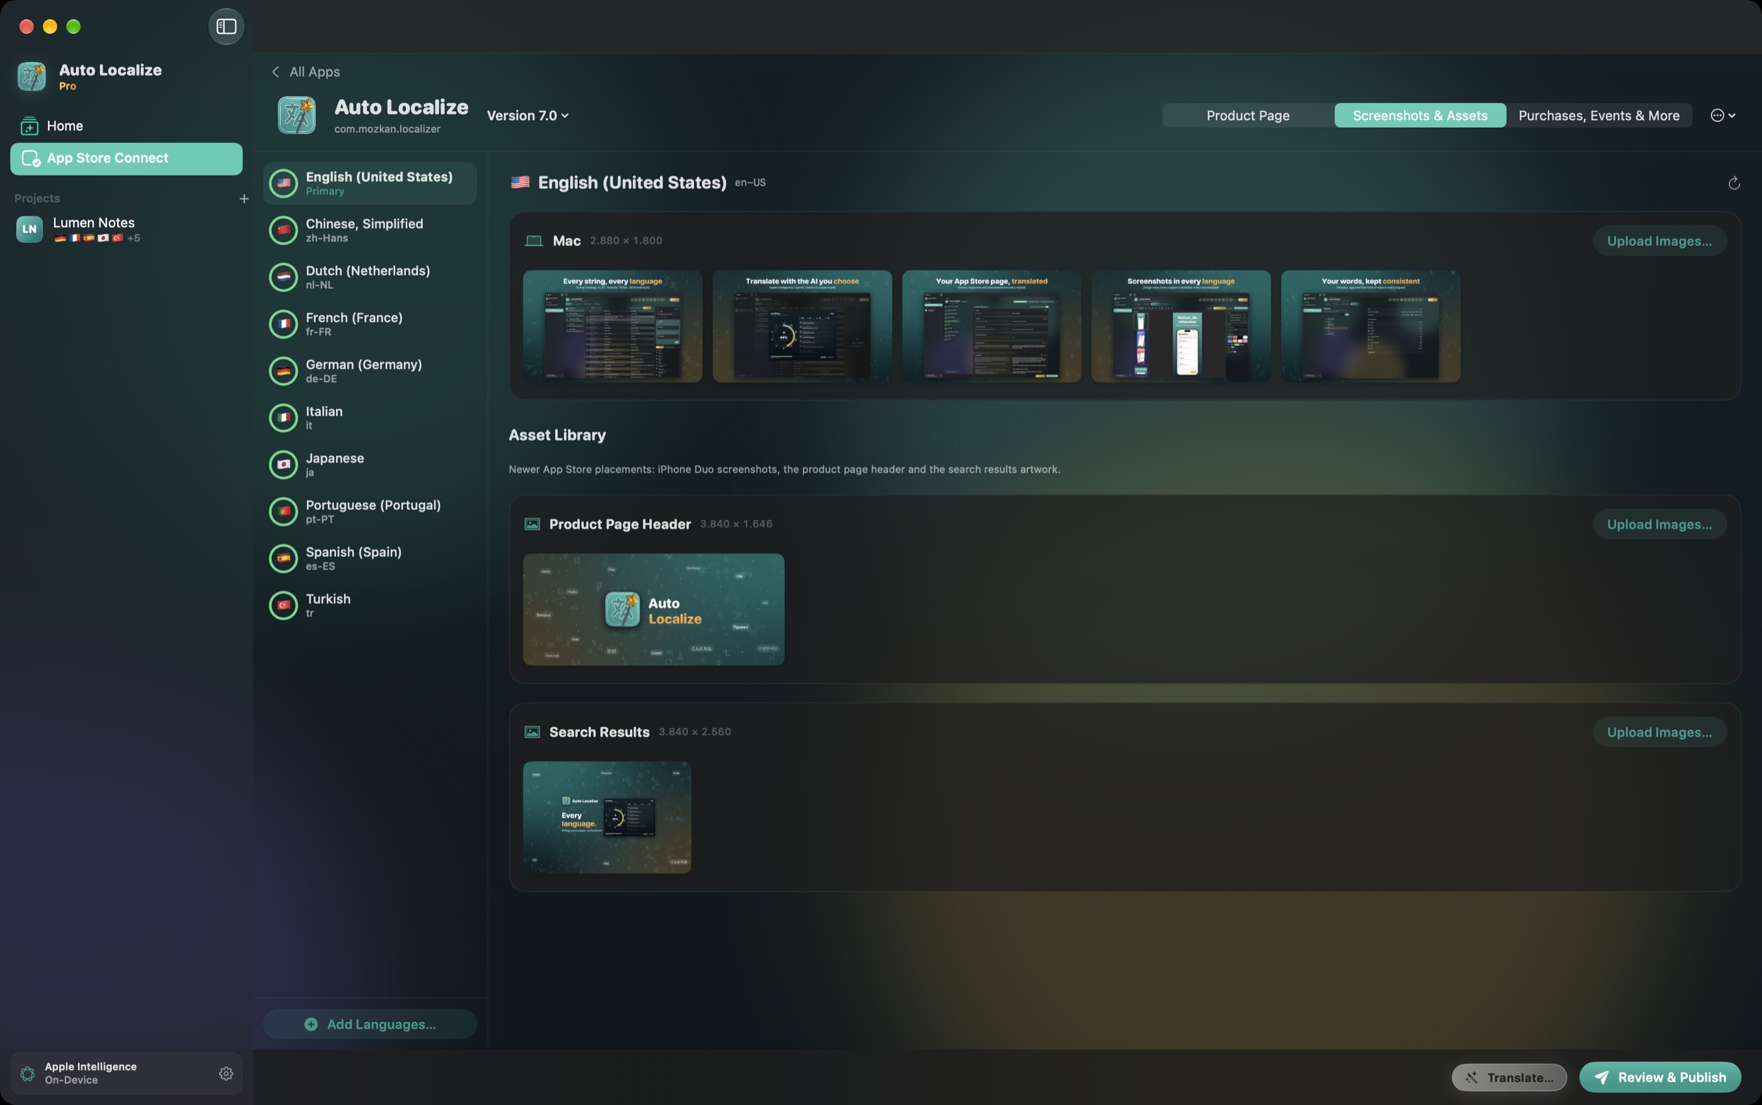Open the more options ellipsis menu
This screenshot has height=1105, width=1762.
tap(1722, 115)
